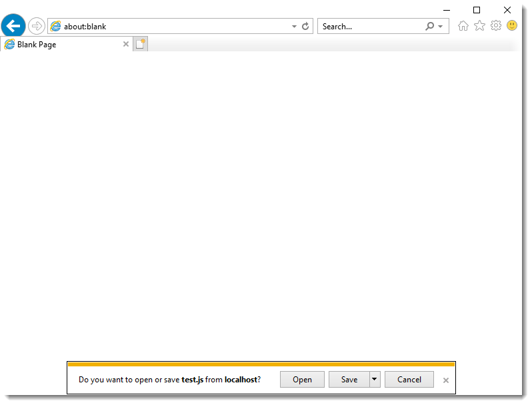Refresh the page with the reload icon
The height and width of the screenshot is (405, 532).
tap(305, 27)
